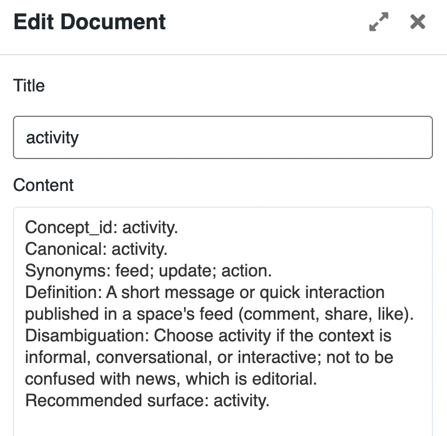Close the Edit Document panel
This screenshot has width=447, height=436.
[418, 22]
